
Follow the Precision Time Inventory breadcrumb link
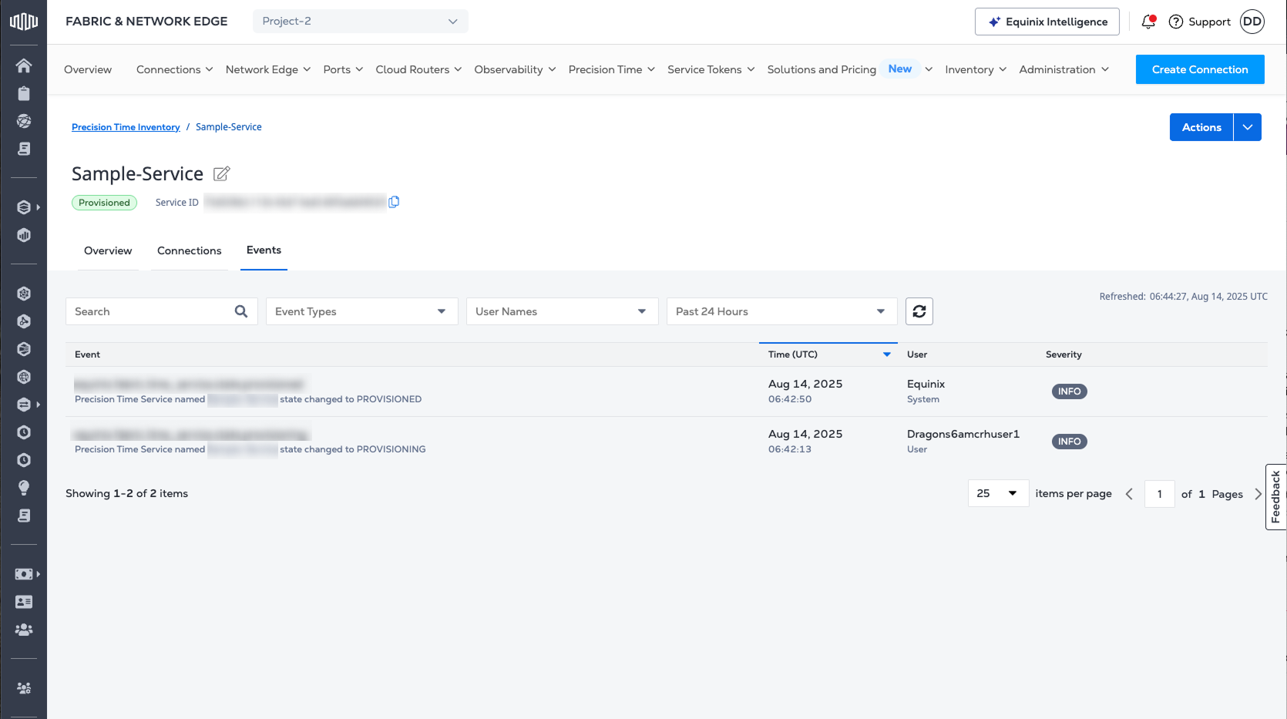[126, 127]
